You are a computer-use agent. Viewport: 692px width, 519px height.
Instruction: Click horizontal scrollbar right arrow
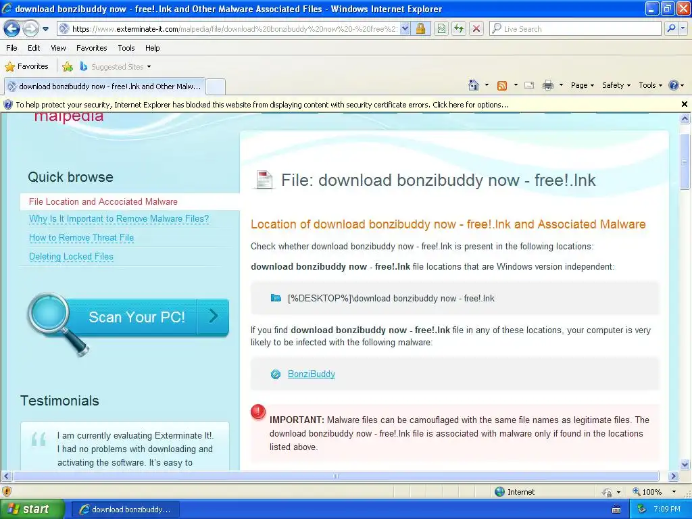click(674, 476)
